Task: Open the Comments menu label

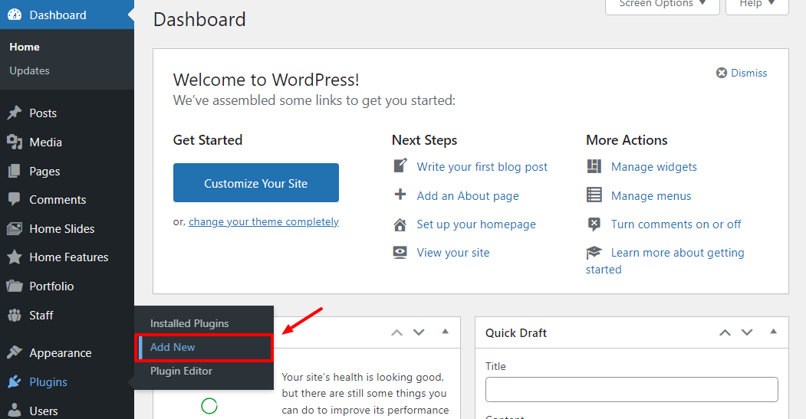Action: pos(58,200)
